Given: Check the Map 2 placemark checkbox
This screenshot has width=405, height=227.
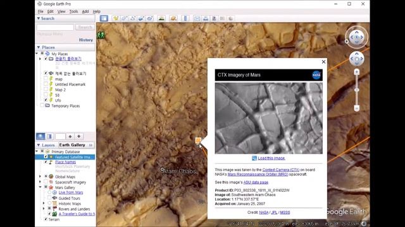Looking at the screenshot, I should tap(46, 90).
